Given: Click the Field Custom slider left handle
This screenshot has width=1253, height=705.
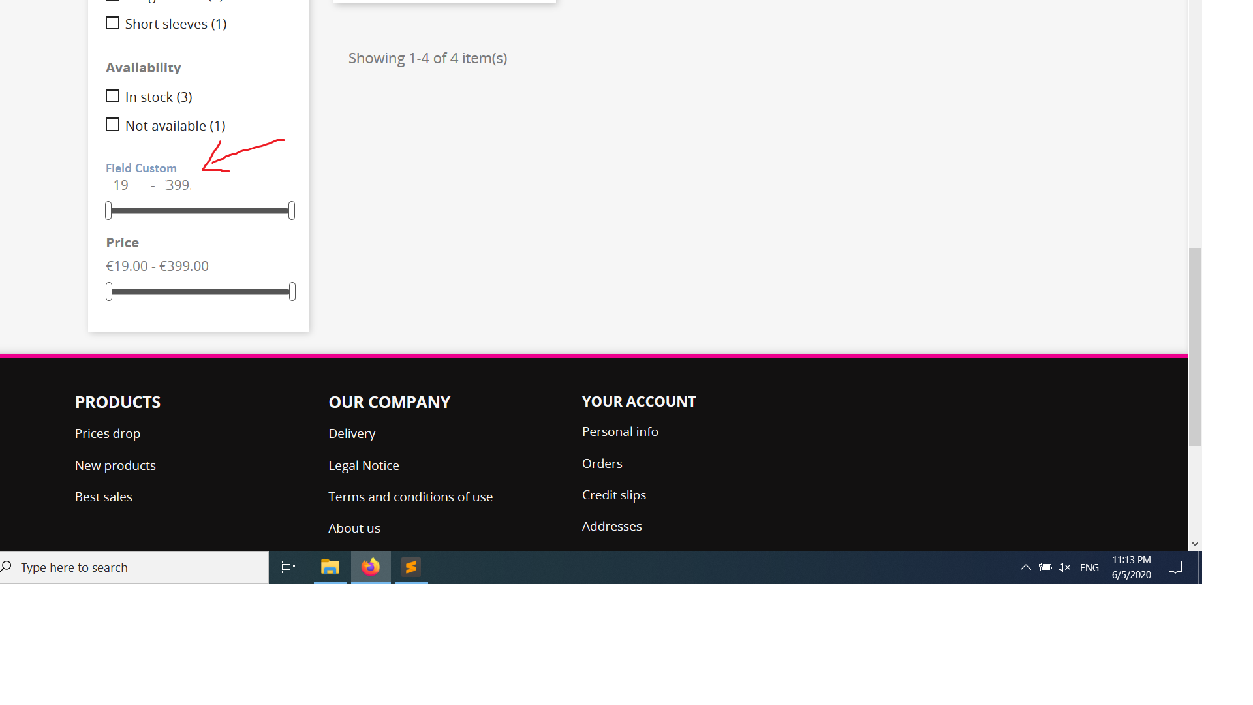Looking at the screenshot, I should tap(108, 211).
